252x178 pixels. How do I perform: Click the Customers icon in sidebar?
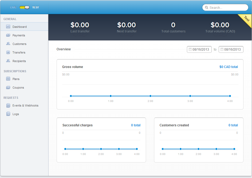8,44
